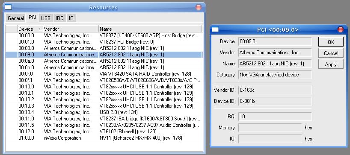The image size is (350, 155).
Task: Click the Vendor field in the PCI dialog
Action: point(275,53)
